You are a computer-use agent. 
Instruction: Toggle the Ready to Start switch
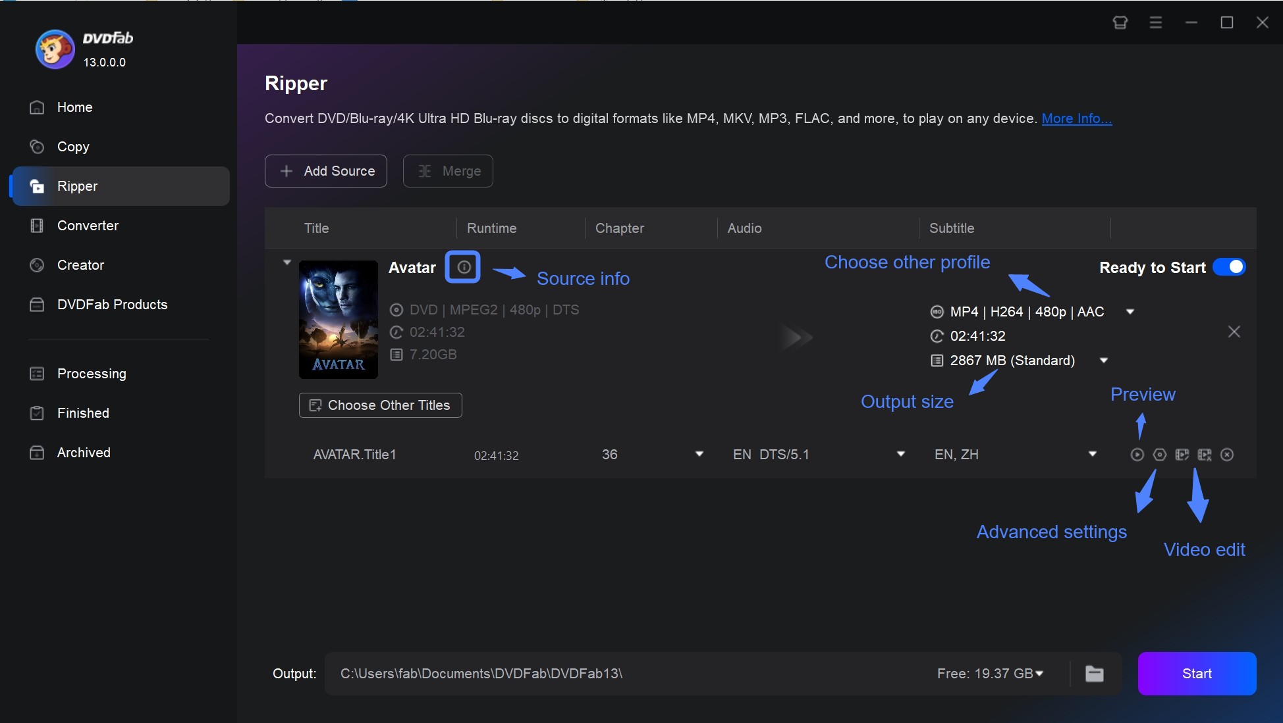click(1231, 267)
